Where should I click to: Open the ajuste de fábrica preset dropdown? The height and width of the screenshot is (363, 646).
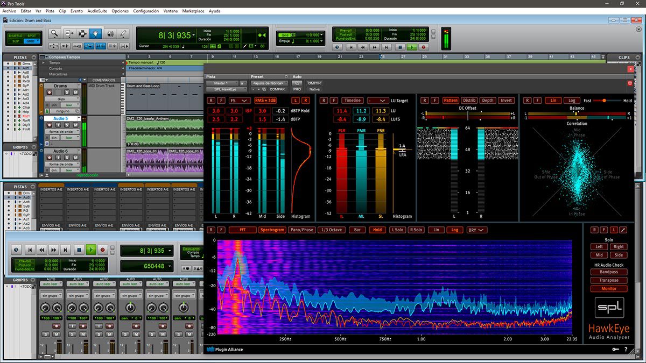[269, 83]
